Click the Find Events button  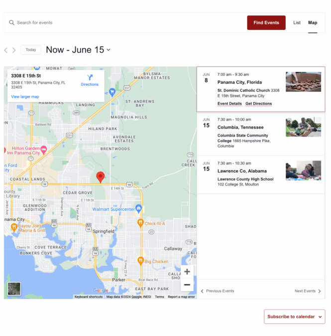click(x=266, y=22)
